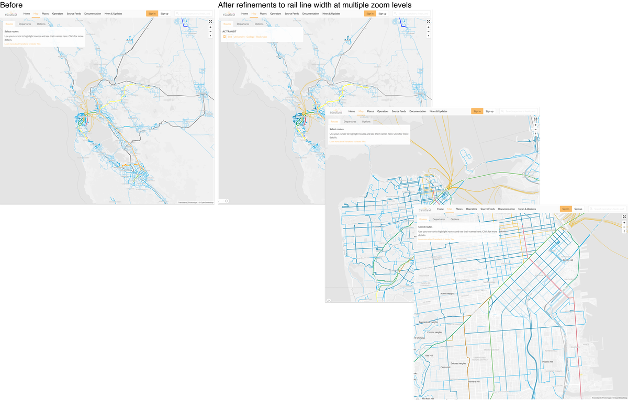Select route '51B University - College - Rockridge'
The width and height of the screenshot is (628, 400).
[x=246, y=37]
